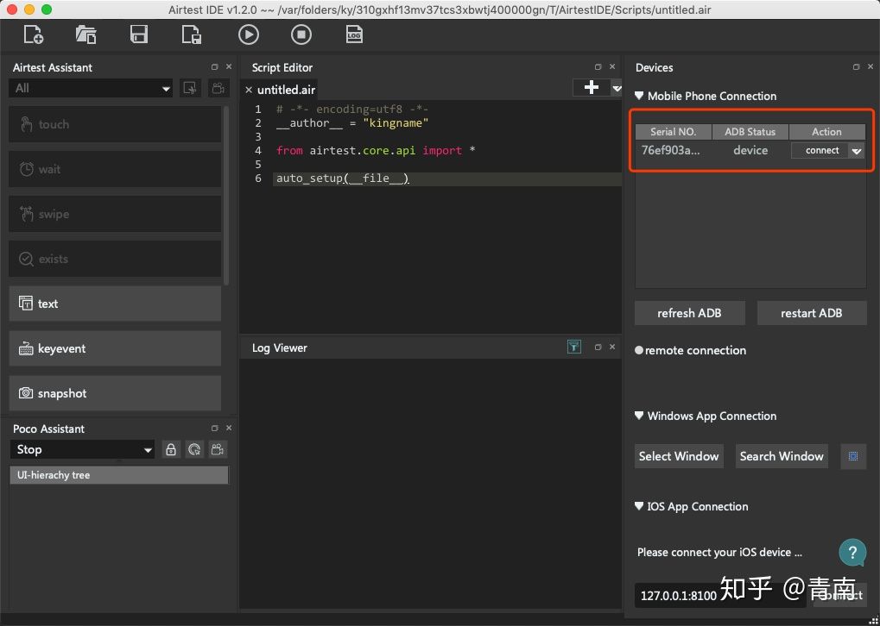Open the LOG report icon in the toolbar

(354, 34)
